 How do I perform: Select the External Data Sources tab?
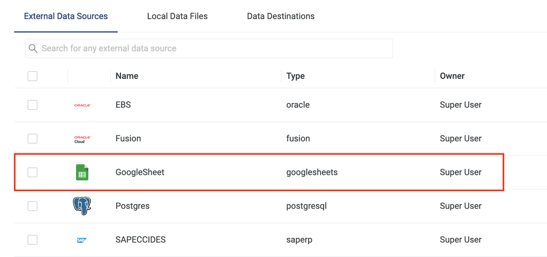pyautogui.click(x=66, y=16)
